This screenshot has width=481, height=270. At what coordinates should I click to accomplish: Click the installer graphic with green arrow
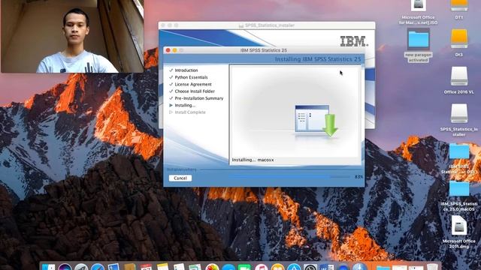point(316,121)
